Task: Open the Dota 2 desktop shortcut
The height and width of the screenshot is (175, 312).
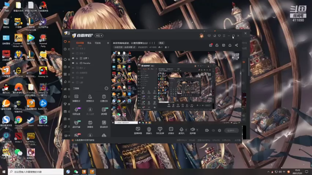Action: (x=18, y=137)
